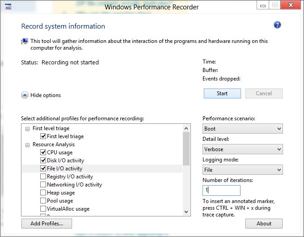
Task: Close the Windows Performance Recorder window
Action: click(291, 5)
